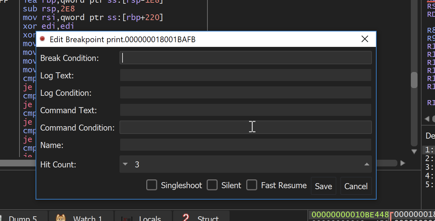Select row 3: in the right panel
Viewport: 435px width, 221px height.
(429, 167)
